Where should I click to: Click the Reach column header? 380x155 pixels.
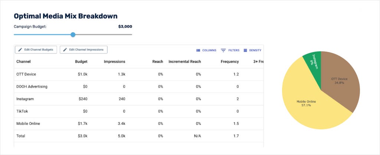pyautogui.click(x=157, y=62)
